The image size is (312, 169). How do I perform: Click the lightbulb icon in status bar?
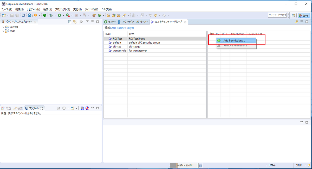[x=309, y=165]
